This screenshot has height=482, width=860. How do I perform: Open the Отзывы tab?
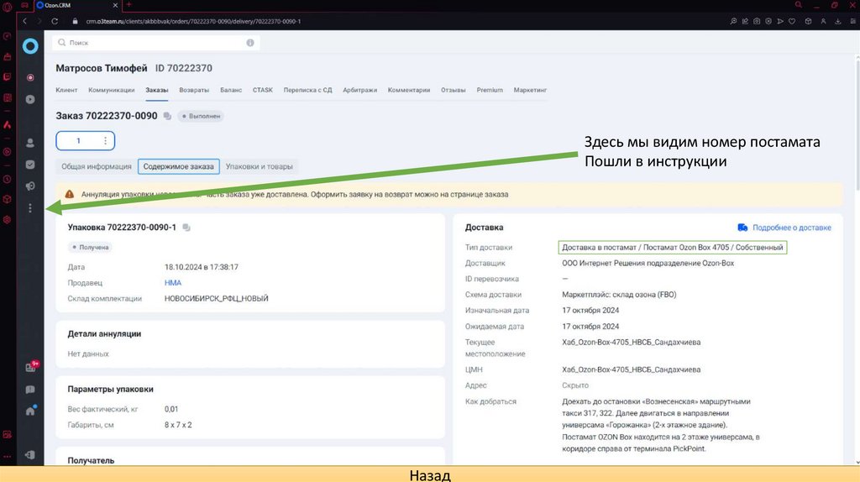[x=453, y=90]
